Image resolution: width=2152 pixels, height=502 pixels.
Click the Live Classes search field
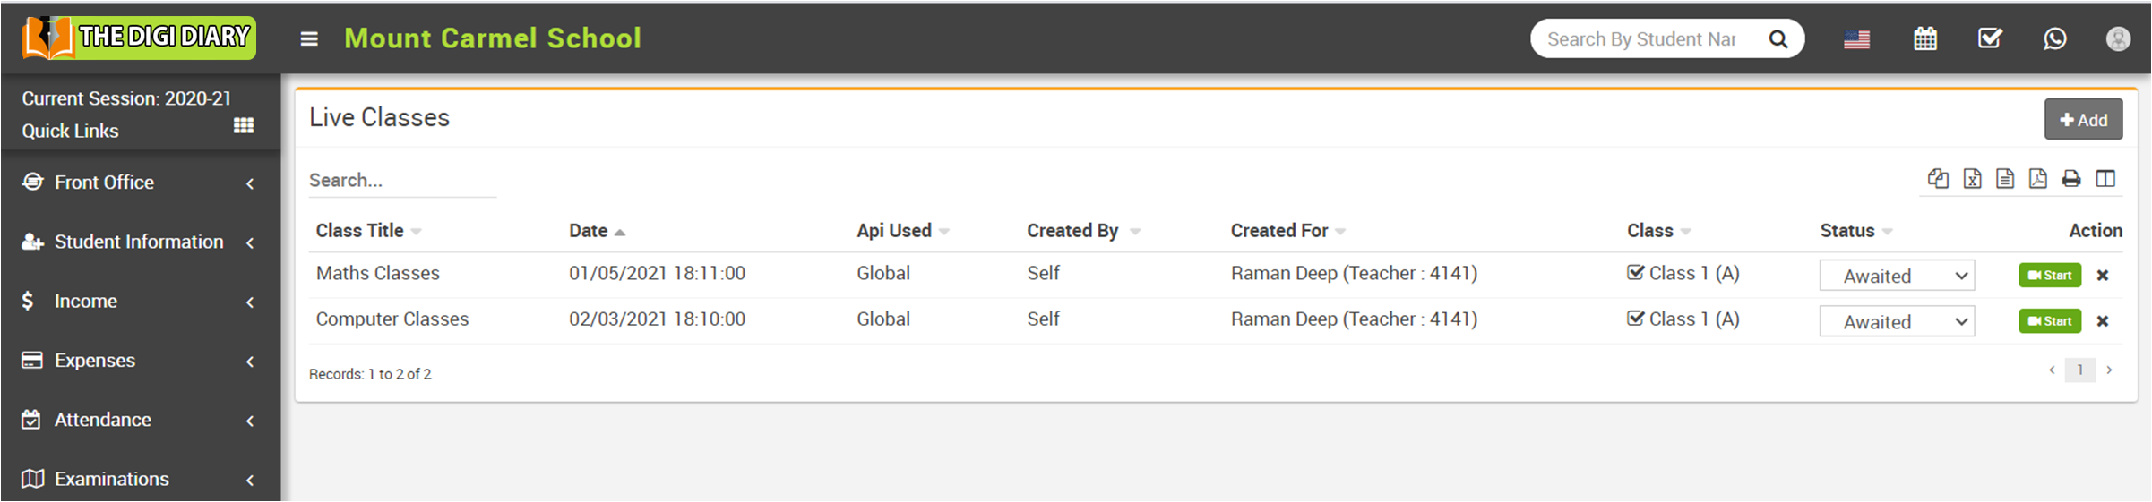401,180
